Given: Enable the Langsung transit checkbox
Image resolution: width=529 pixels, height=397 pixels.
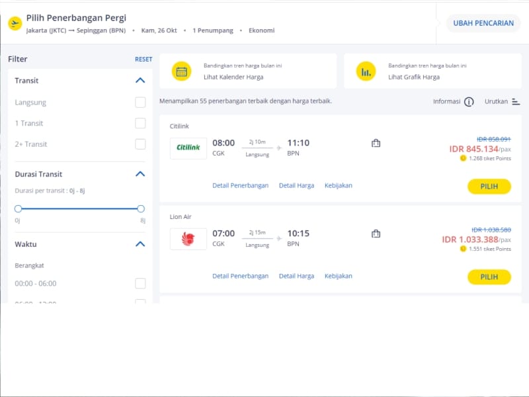Looking at the screenshot, I should 140,103.
